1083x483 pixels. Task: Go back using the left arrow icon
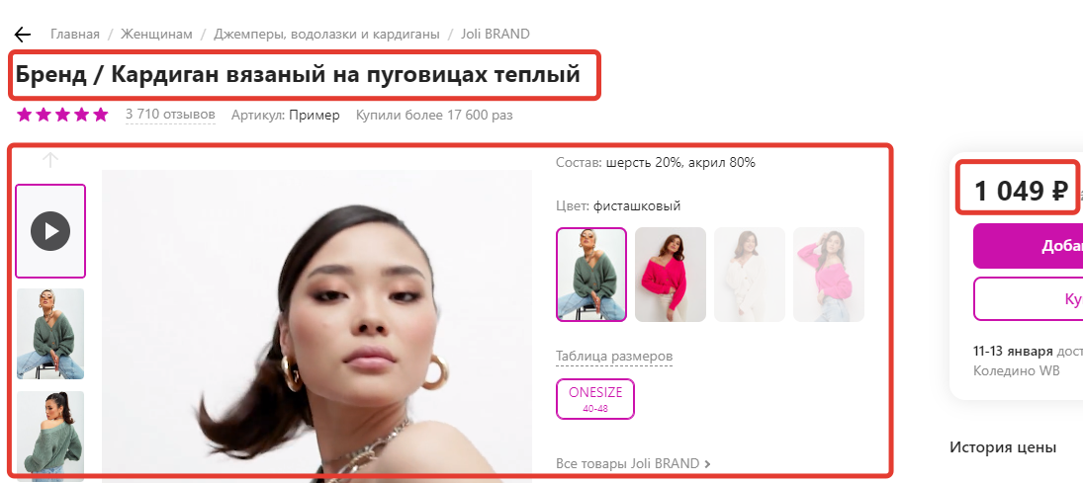pos(23,35)
